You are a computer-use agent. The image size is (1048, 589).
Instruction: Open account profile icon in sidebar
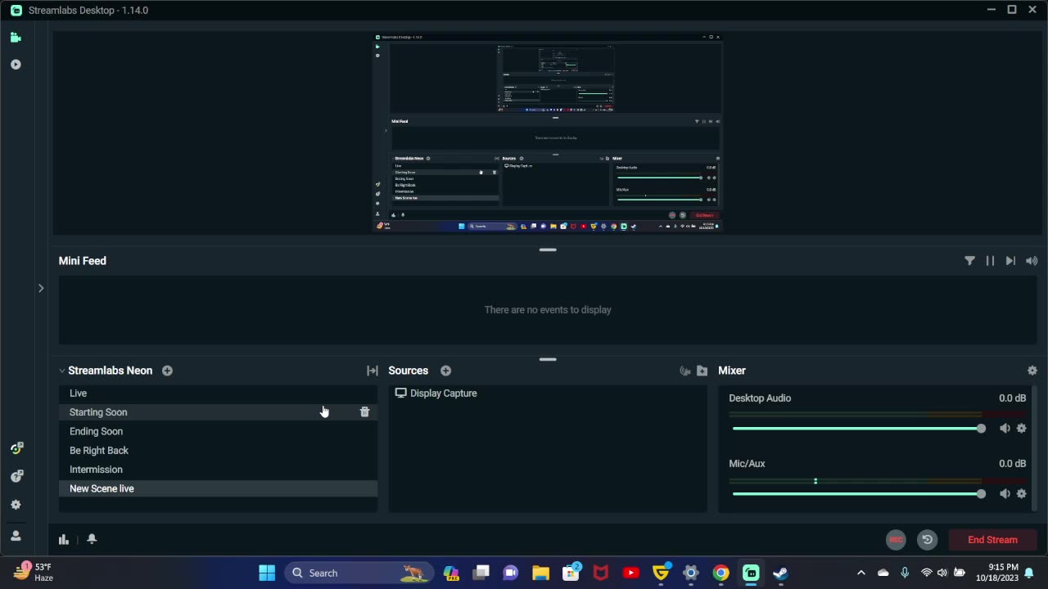click(16, 536)
